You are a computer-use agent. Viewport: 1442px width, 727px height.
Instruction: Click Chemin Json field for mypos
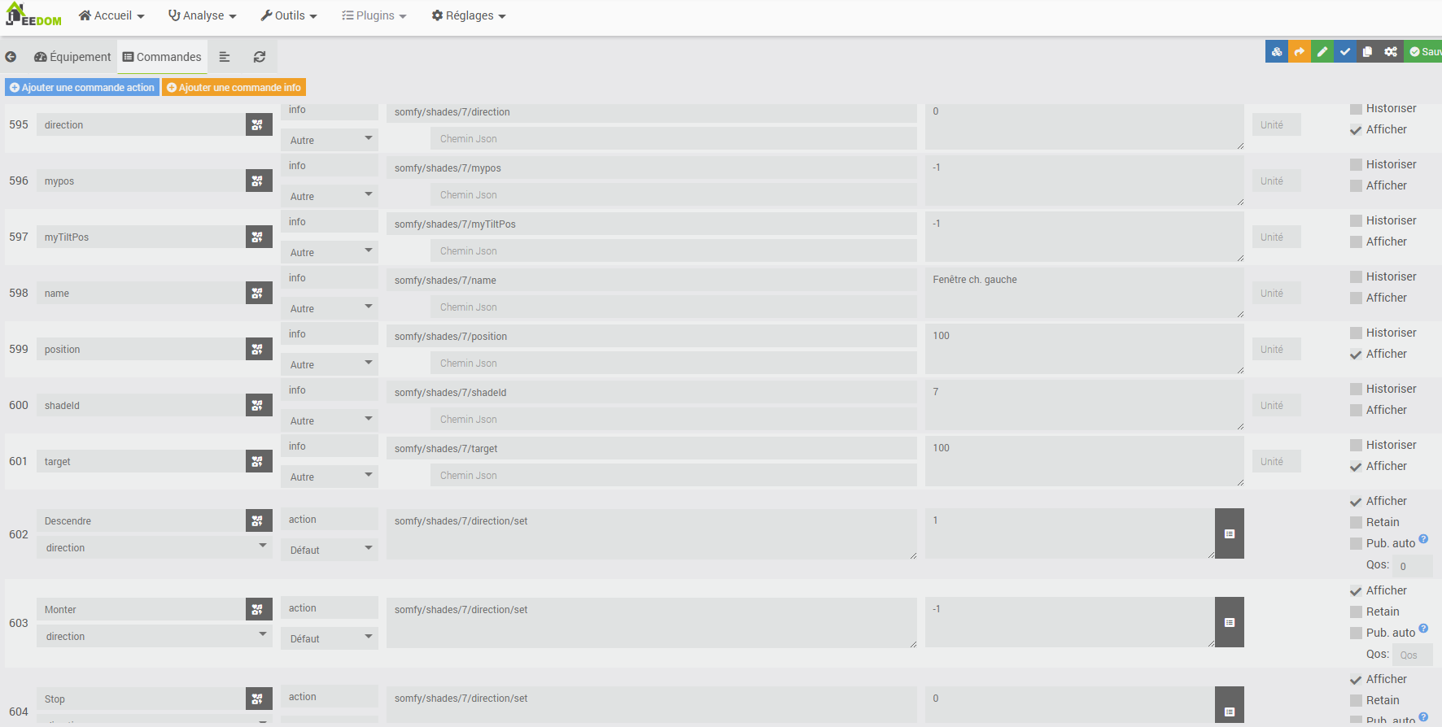(674, 195)
